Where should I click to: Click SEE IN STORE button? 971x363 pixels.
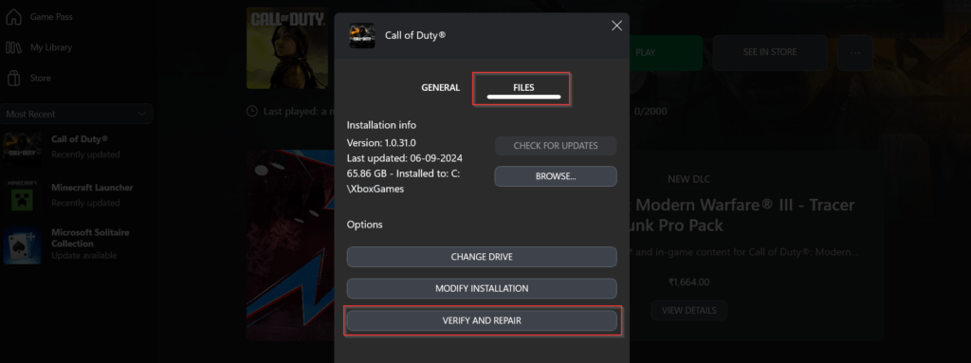(770, 53)
